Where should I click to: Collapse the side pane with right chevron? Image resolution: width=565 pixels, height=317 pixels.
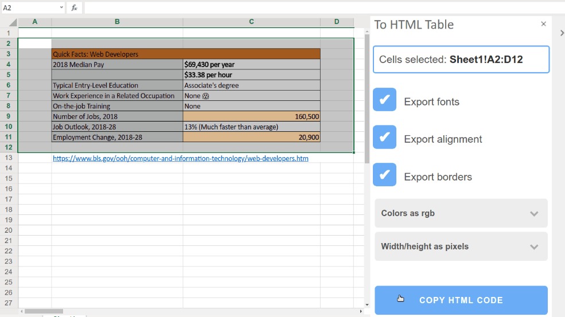coord(561,33)
